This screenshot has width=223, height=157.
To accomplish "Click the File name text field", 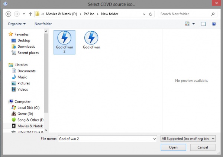I will point(106,139).
